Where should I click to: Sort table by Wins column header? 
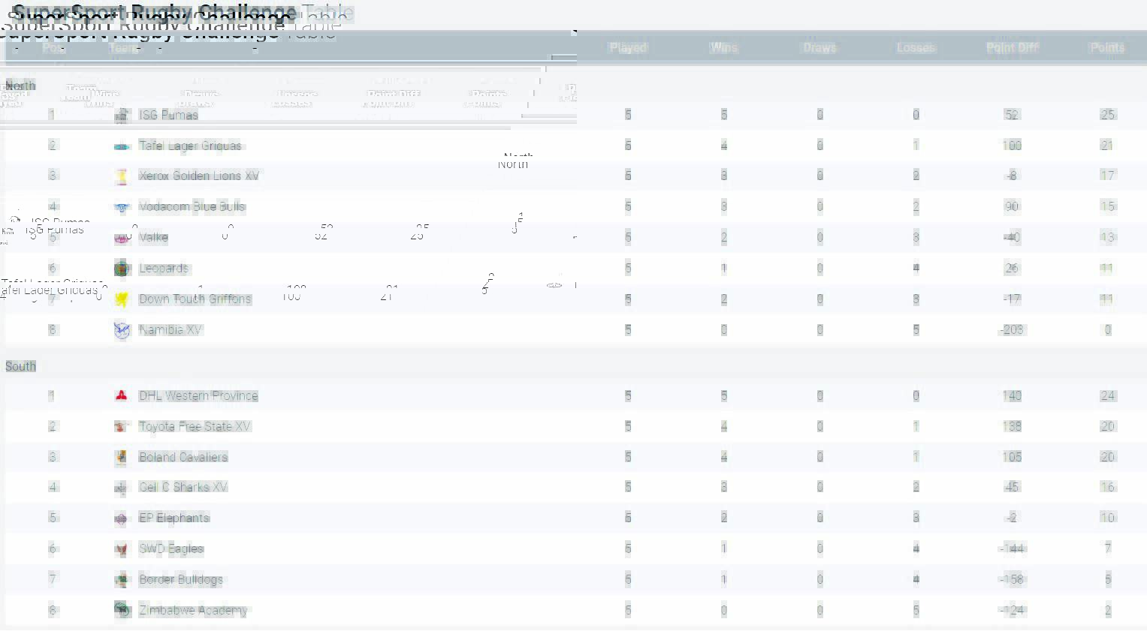point(723,48)
